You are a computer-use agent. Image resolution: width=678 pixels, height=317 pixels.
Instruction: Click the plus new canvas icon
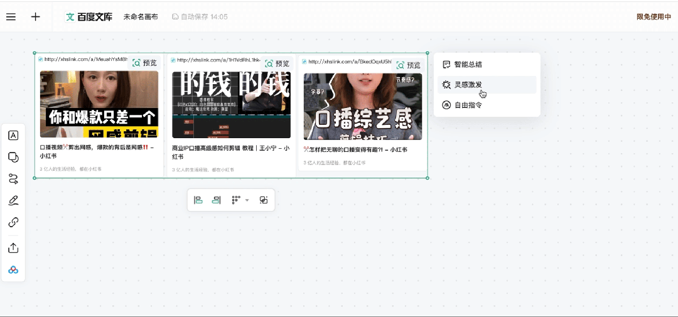[35, 17]
